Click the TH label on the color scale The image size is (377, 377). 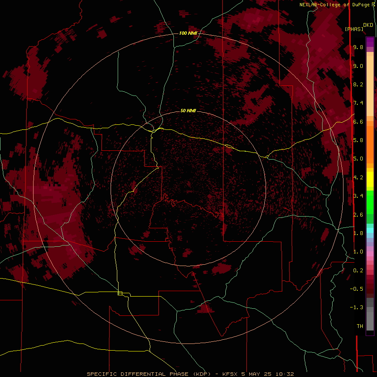(x=360, y=326)
